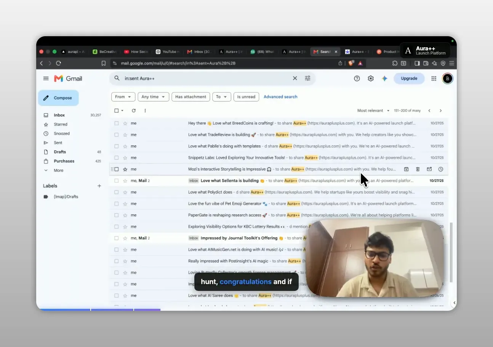Open the [Imap]/Drafts label

point(66,197)
